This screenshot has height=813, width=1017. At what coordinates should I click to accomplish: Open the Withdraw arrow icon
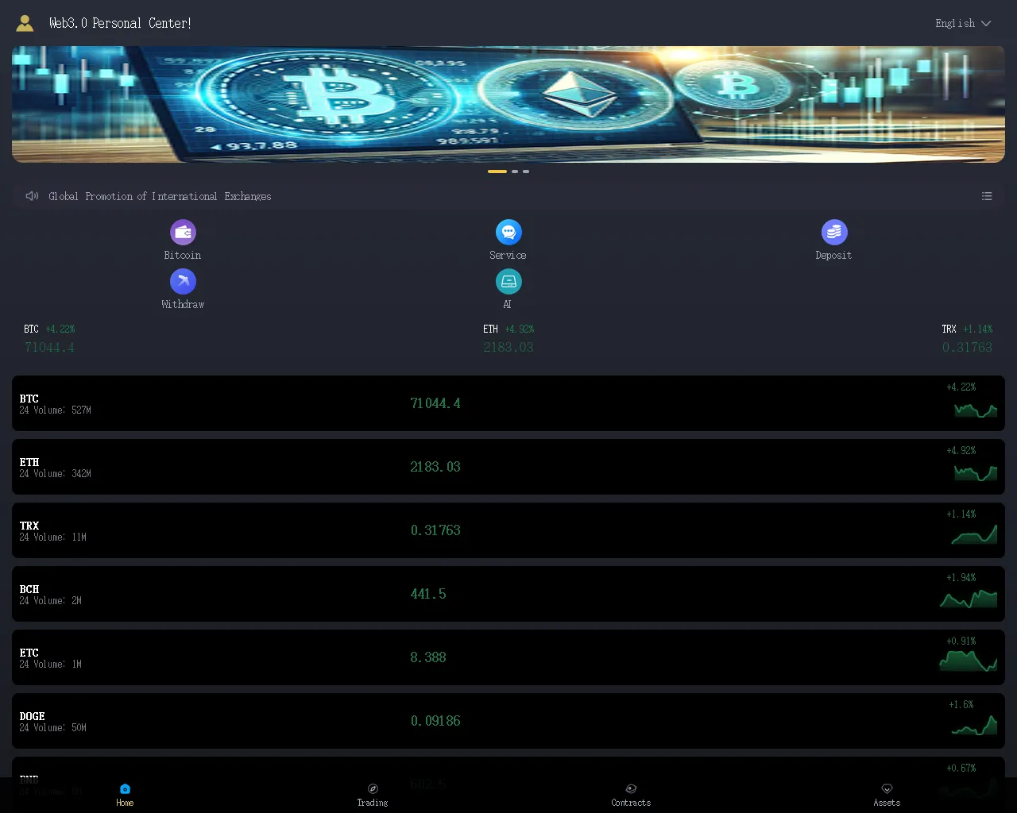(x=183, y=282)
